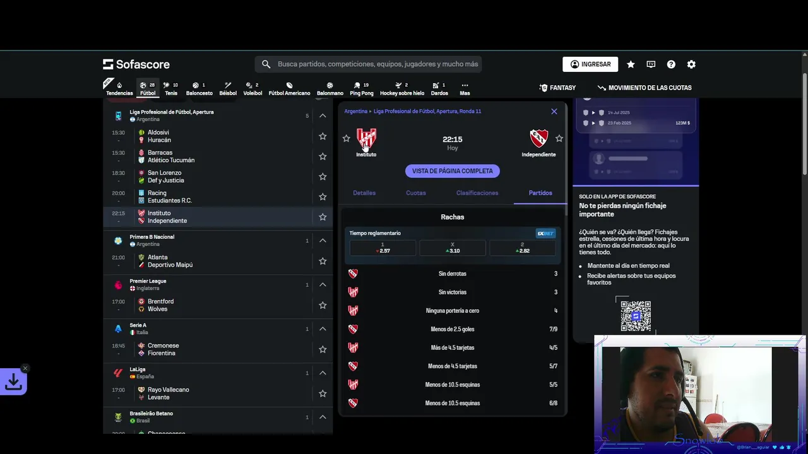Open the settings gear icon

tap(691, 64)
